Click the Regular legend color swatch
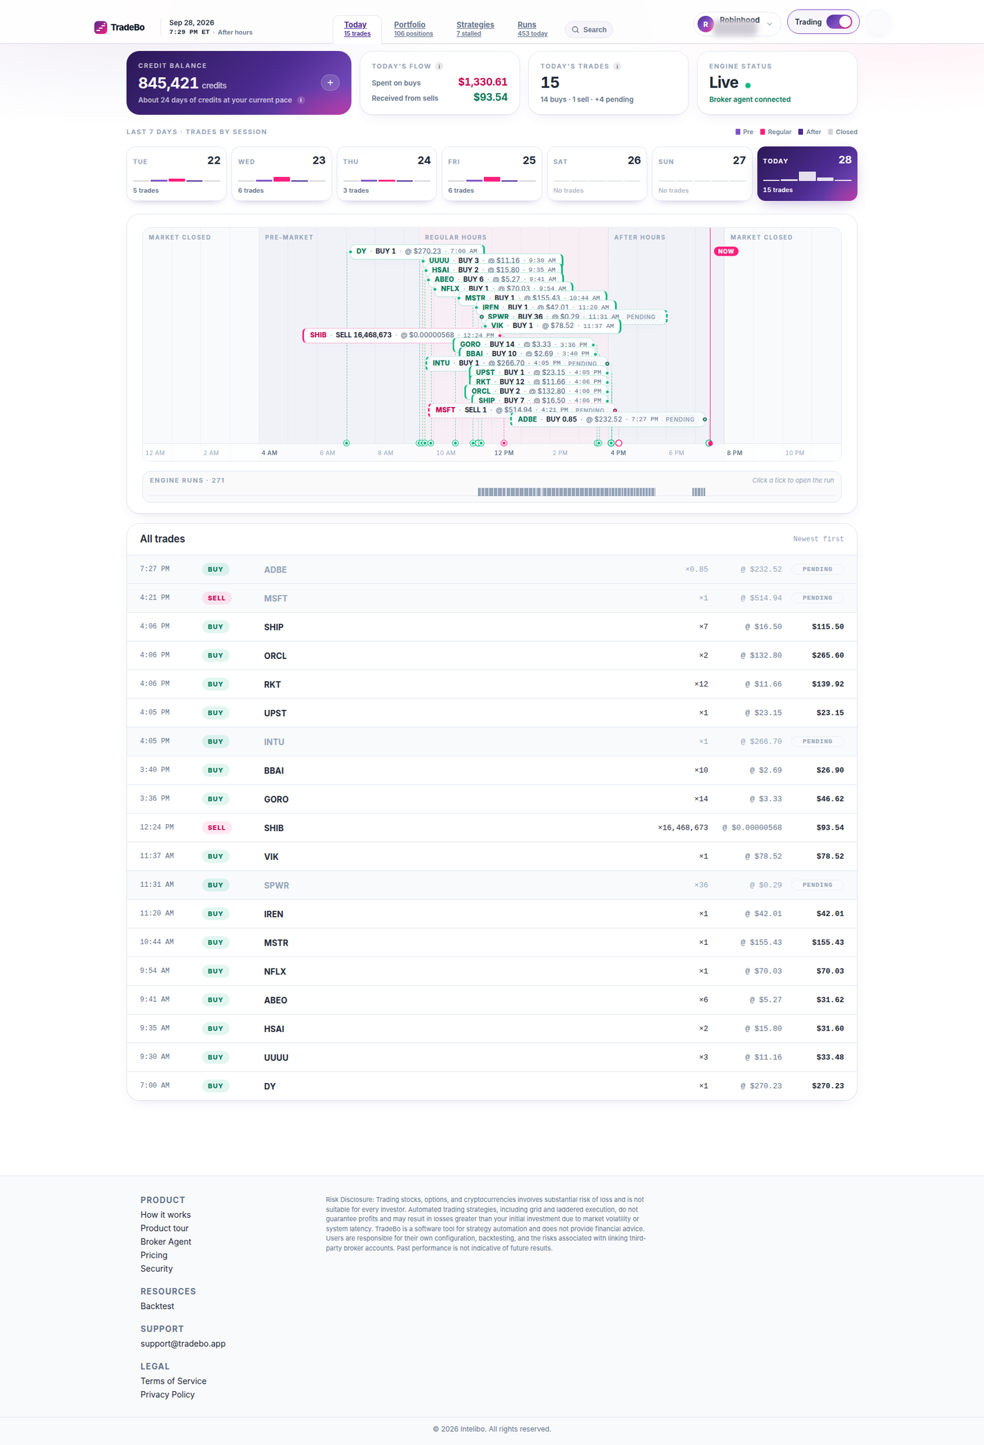This screenshot has width=984, height=1445. click(x=763, y=132)
